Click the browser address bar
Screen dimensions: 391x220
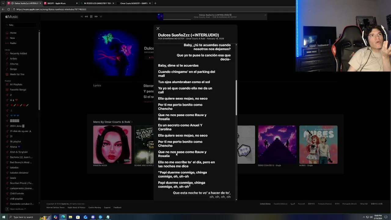[153, 9]
